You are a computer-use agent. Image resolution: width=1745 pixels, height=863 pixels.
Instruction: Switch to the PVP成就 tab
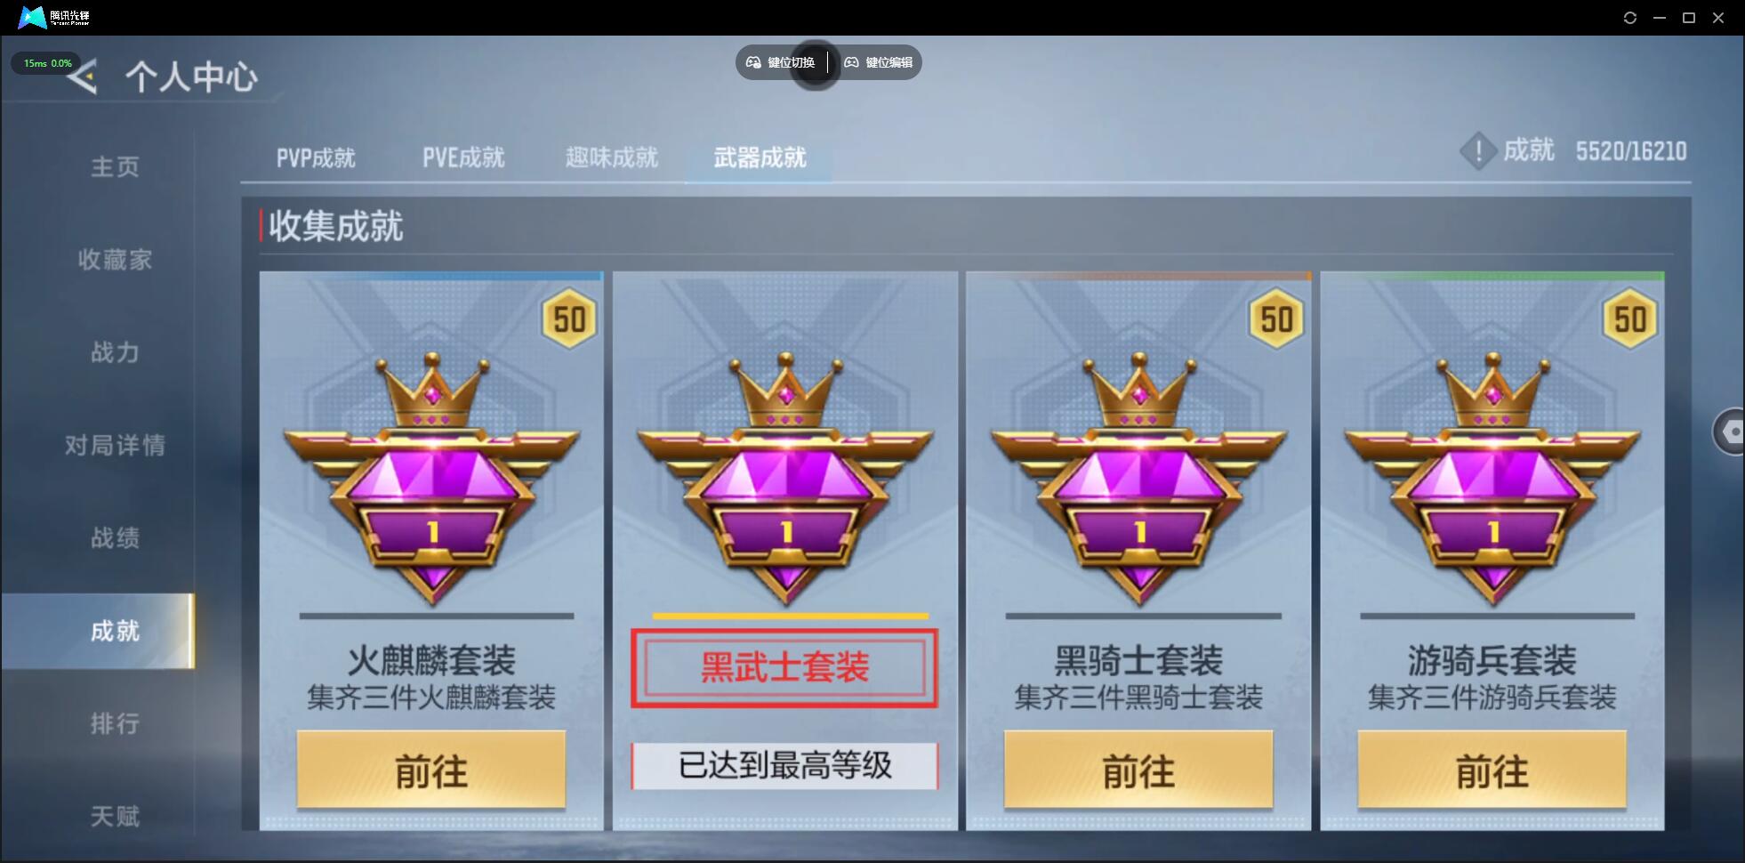click(316, 158)
